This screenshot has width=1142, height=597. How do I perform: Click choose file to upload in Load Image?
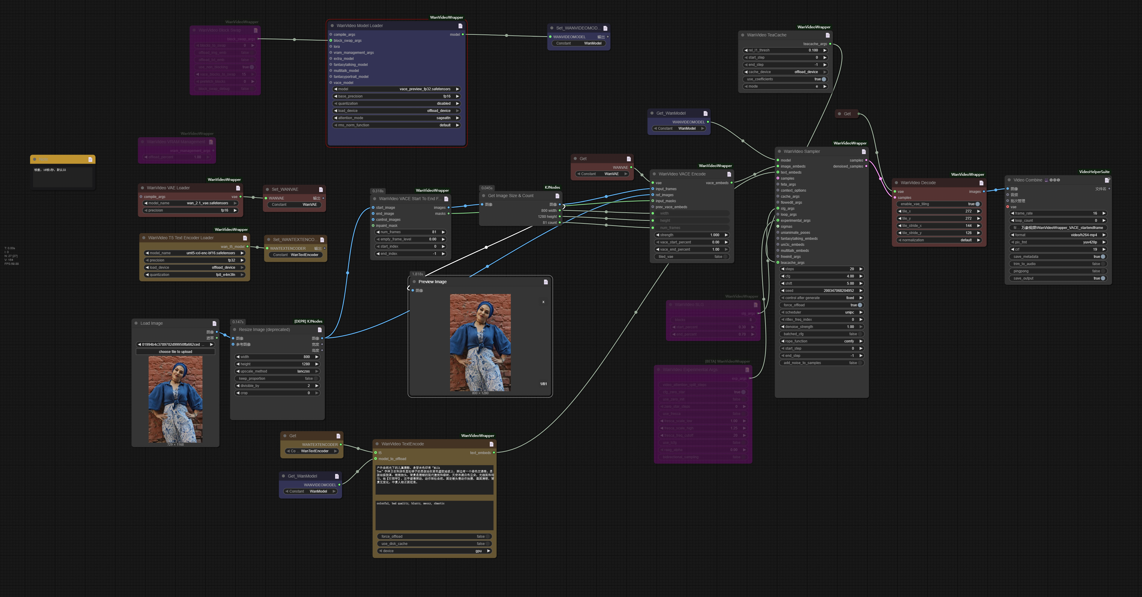(x=176, y=351)
